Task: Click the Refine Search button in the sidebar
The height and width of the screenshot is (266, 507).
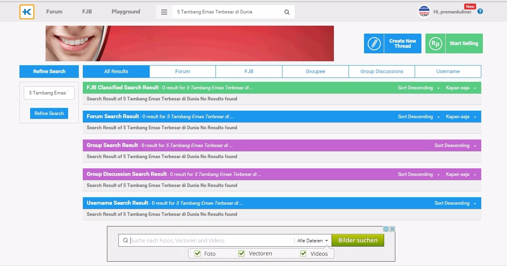Action: (49, 113)
